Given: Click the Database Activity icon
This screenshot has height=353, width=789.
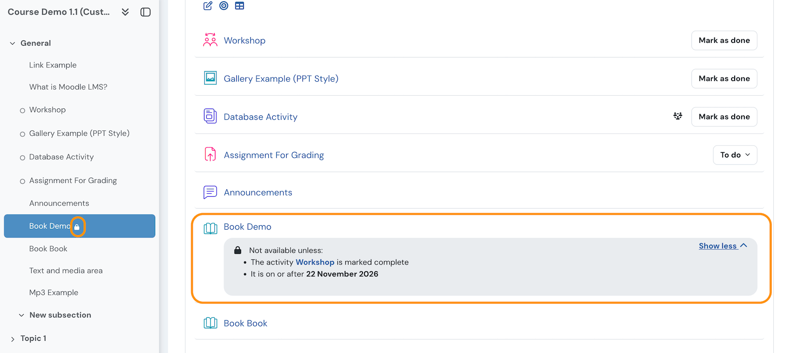Looking at the screenshot, I should pos(210,116).
